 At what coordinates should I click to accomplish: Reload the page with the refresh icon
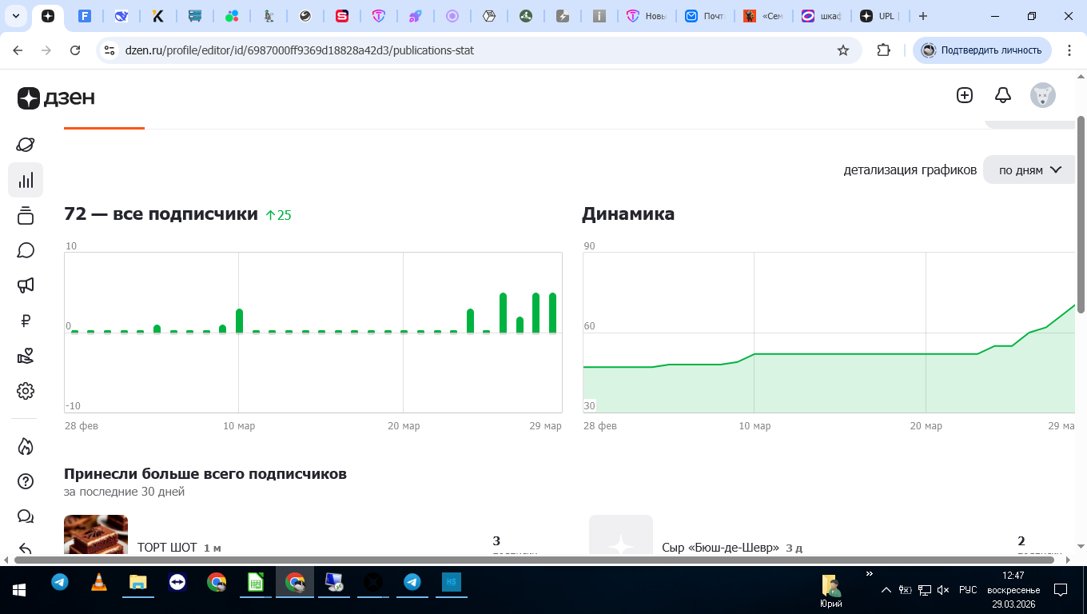pos(75,50)
